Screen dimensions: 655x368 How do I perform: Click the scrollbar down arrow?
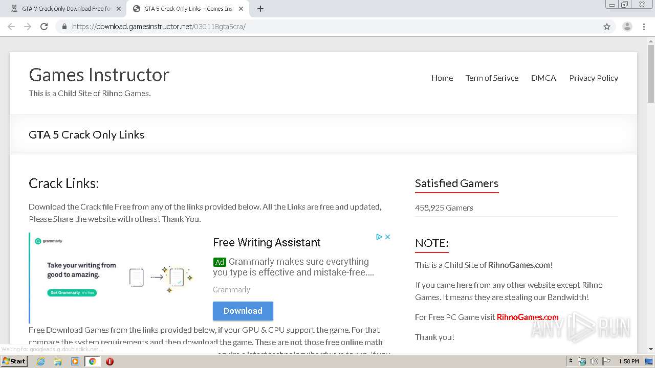point(651,349)
